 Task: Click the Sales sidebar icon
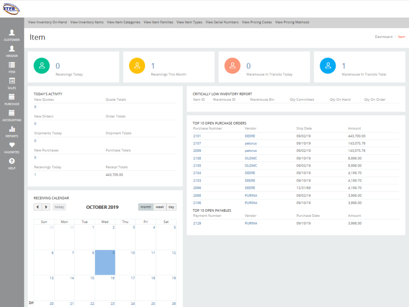point(12,82)
